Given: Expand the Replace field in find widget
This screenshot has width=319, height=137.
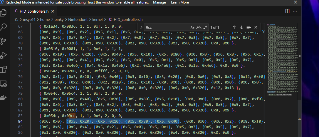Looking at the screenshot, I should [141, 27].
